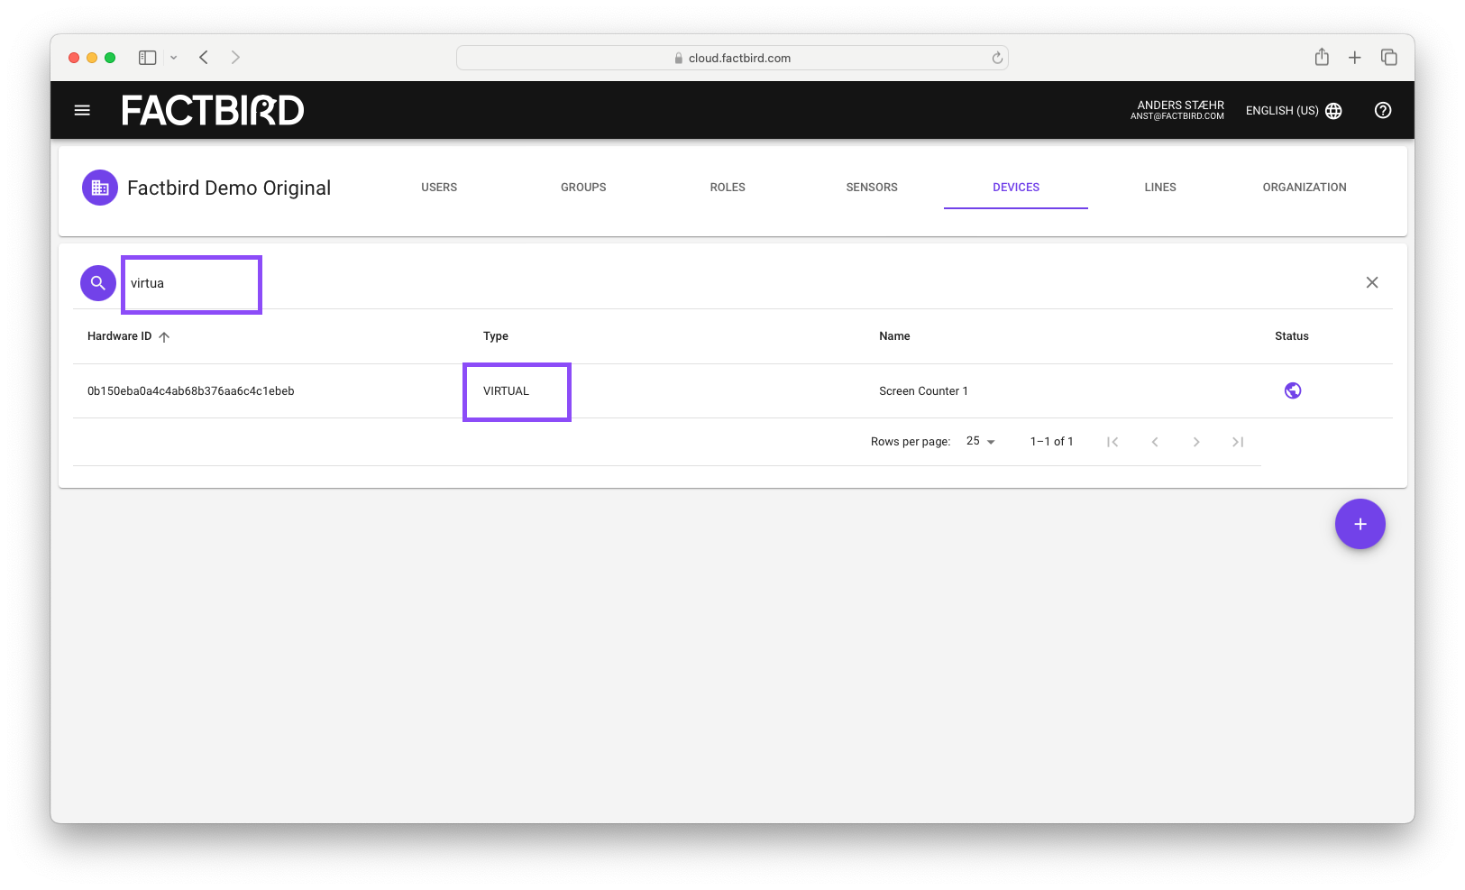Clear the search with the X icon
Image resolution: width=1465 pixels, height=890 pixels.
click(x=1372, y=282)
